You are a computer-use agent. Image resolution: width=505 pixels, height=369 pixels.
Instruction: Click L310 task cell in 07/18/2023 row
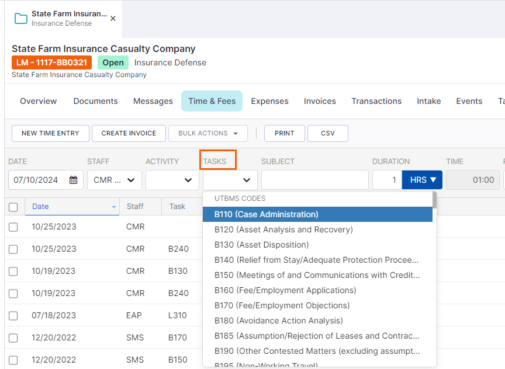tap(178, 315)
